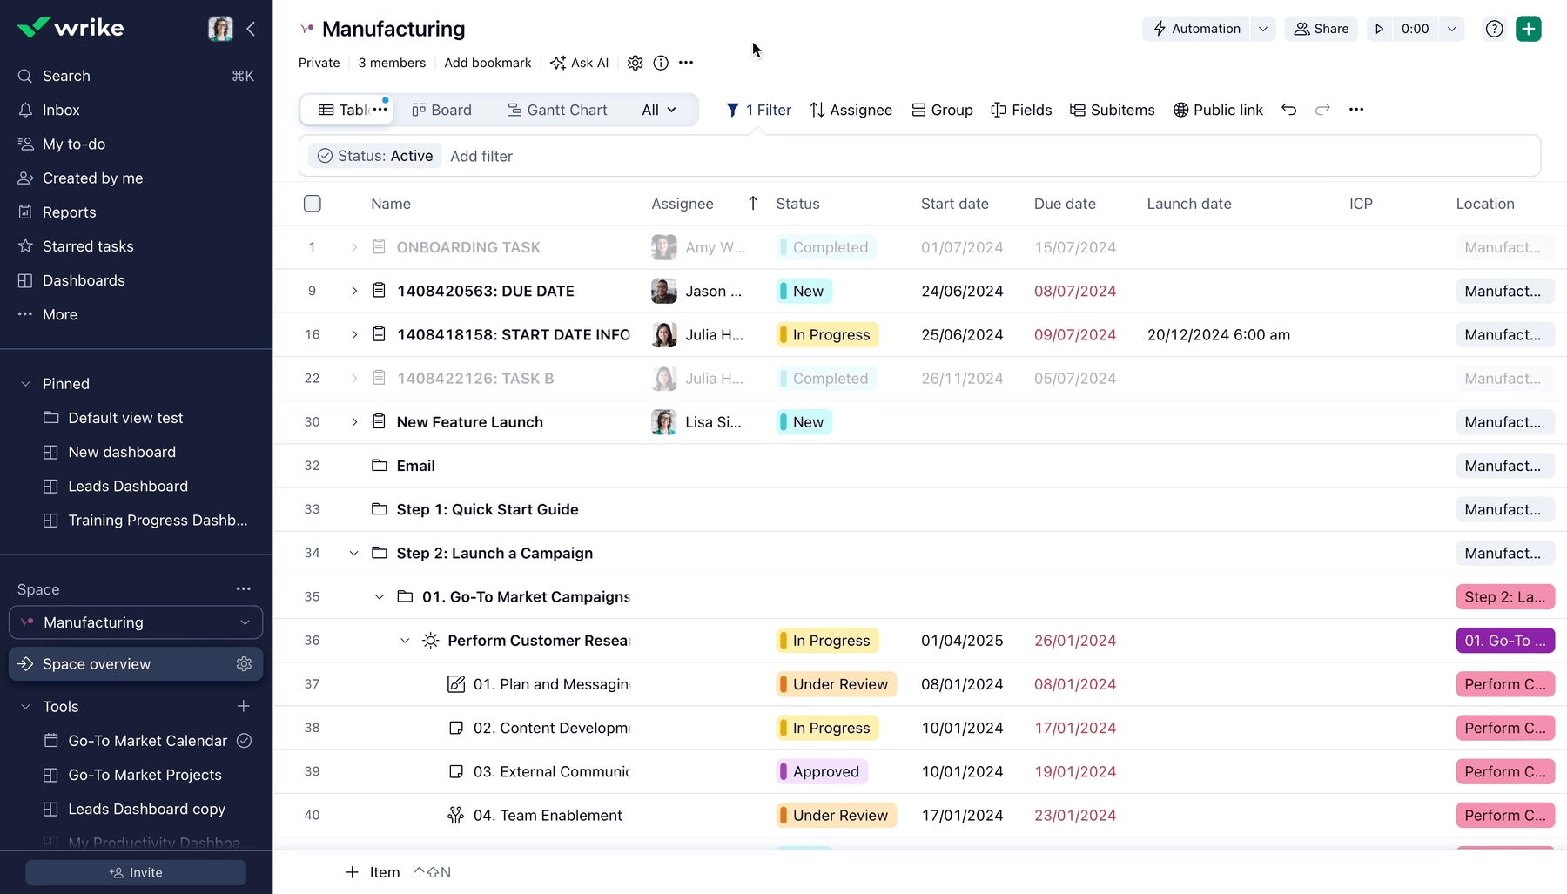
Task: Undo the last action
Action: click(x=1289, y=110)
